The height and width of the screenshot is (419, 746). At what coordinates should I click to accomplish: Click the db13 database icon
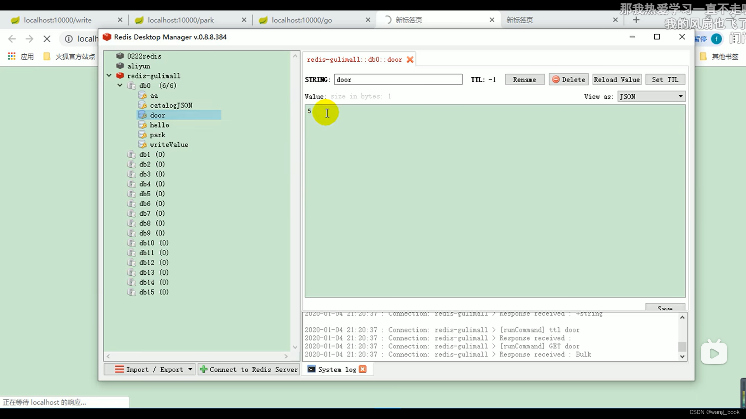pyautogui.click(x=132, y=272)
